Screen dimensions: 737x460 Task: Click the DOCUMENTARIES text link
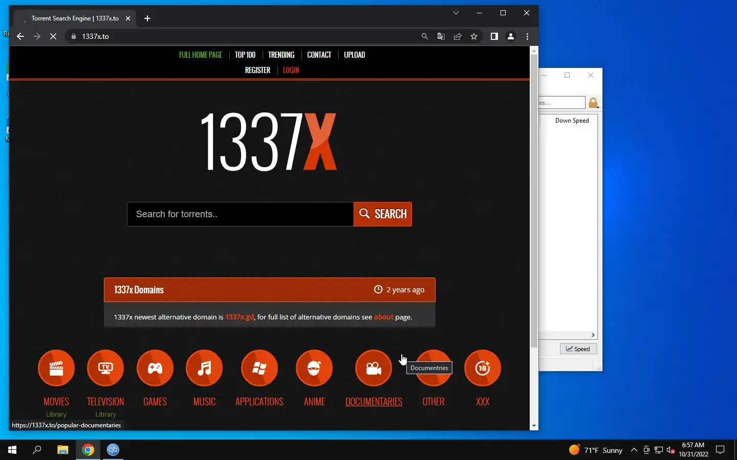(374, 402)
